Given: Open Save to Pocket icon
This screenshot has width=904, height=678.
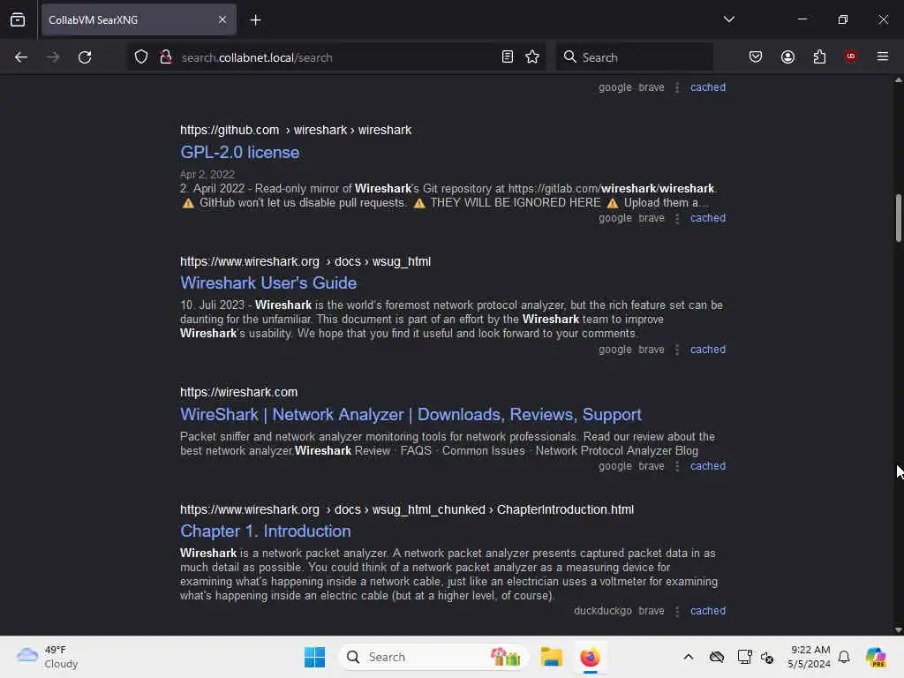Looking at the screenshot, I should 756,57.
